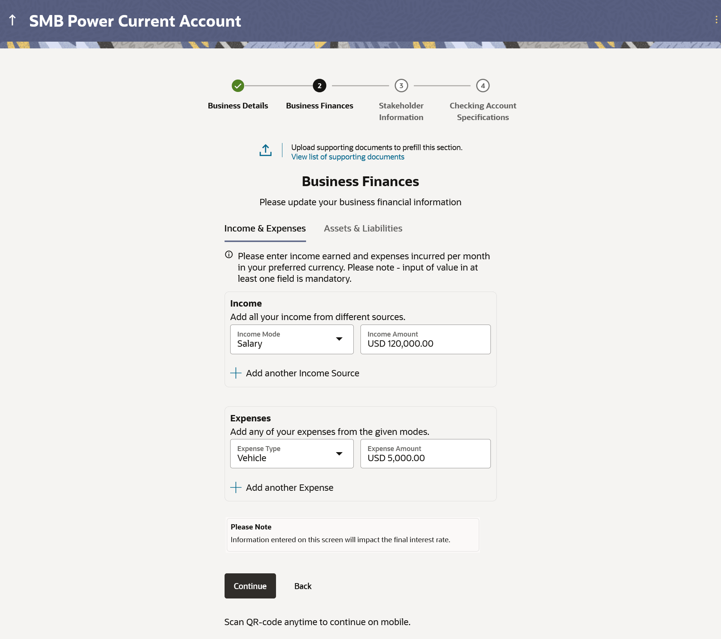
Task: Open View list of supporting documents link
Action: [347, 157]
